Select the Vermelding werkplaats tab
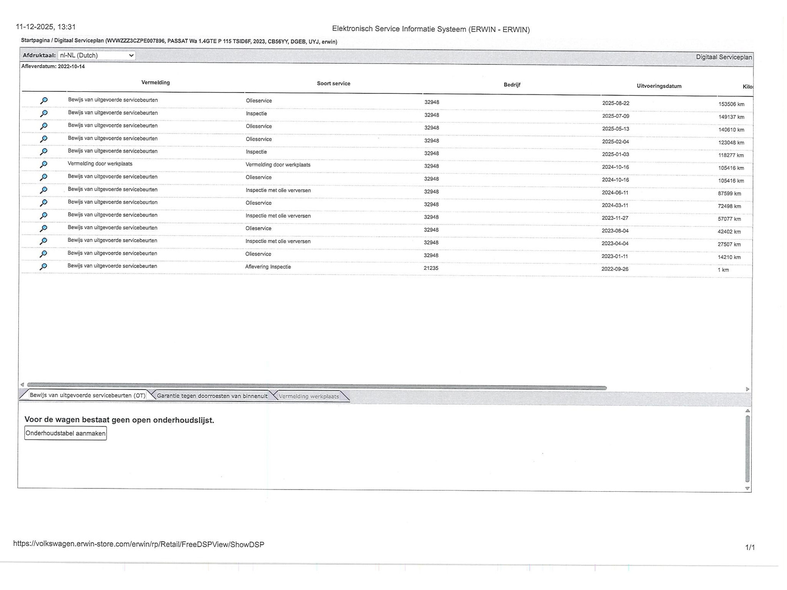The image size is (787, 590). click(309, 396)
